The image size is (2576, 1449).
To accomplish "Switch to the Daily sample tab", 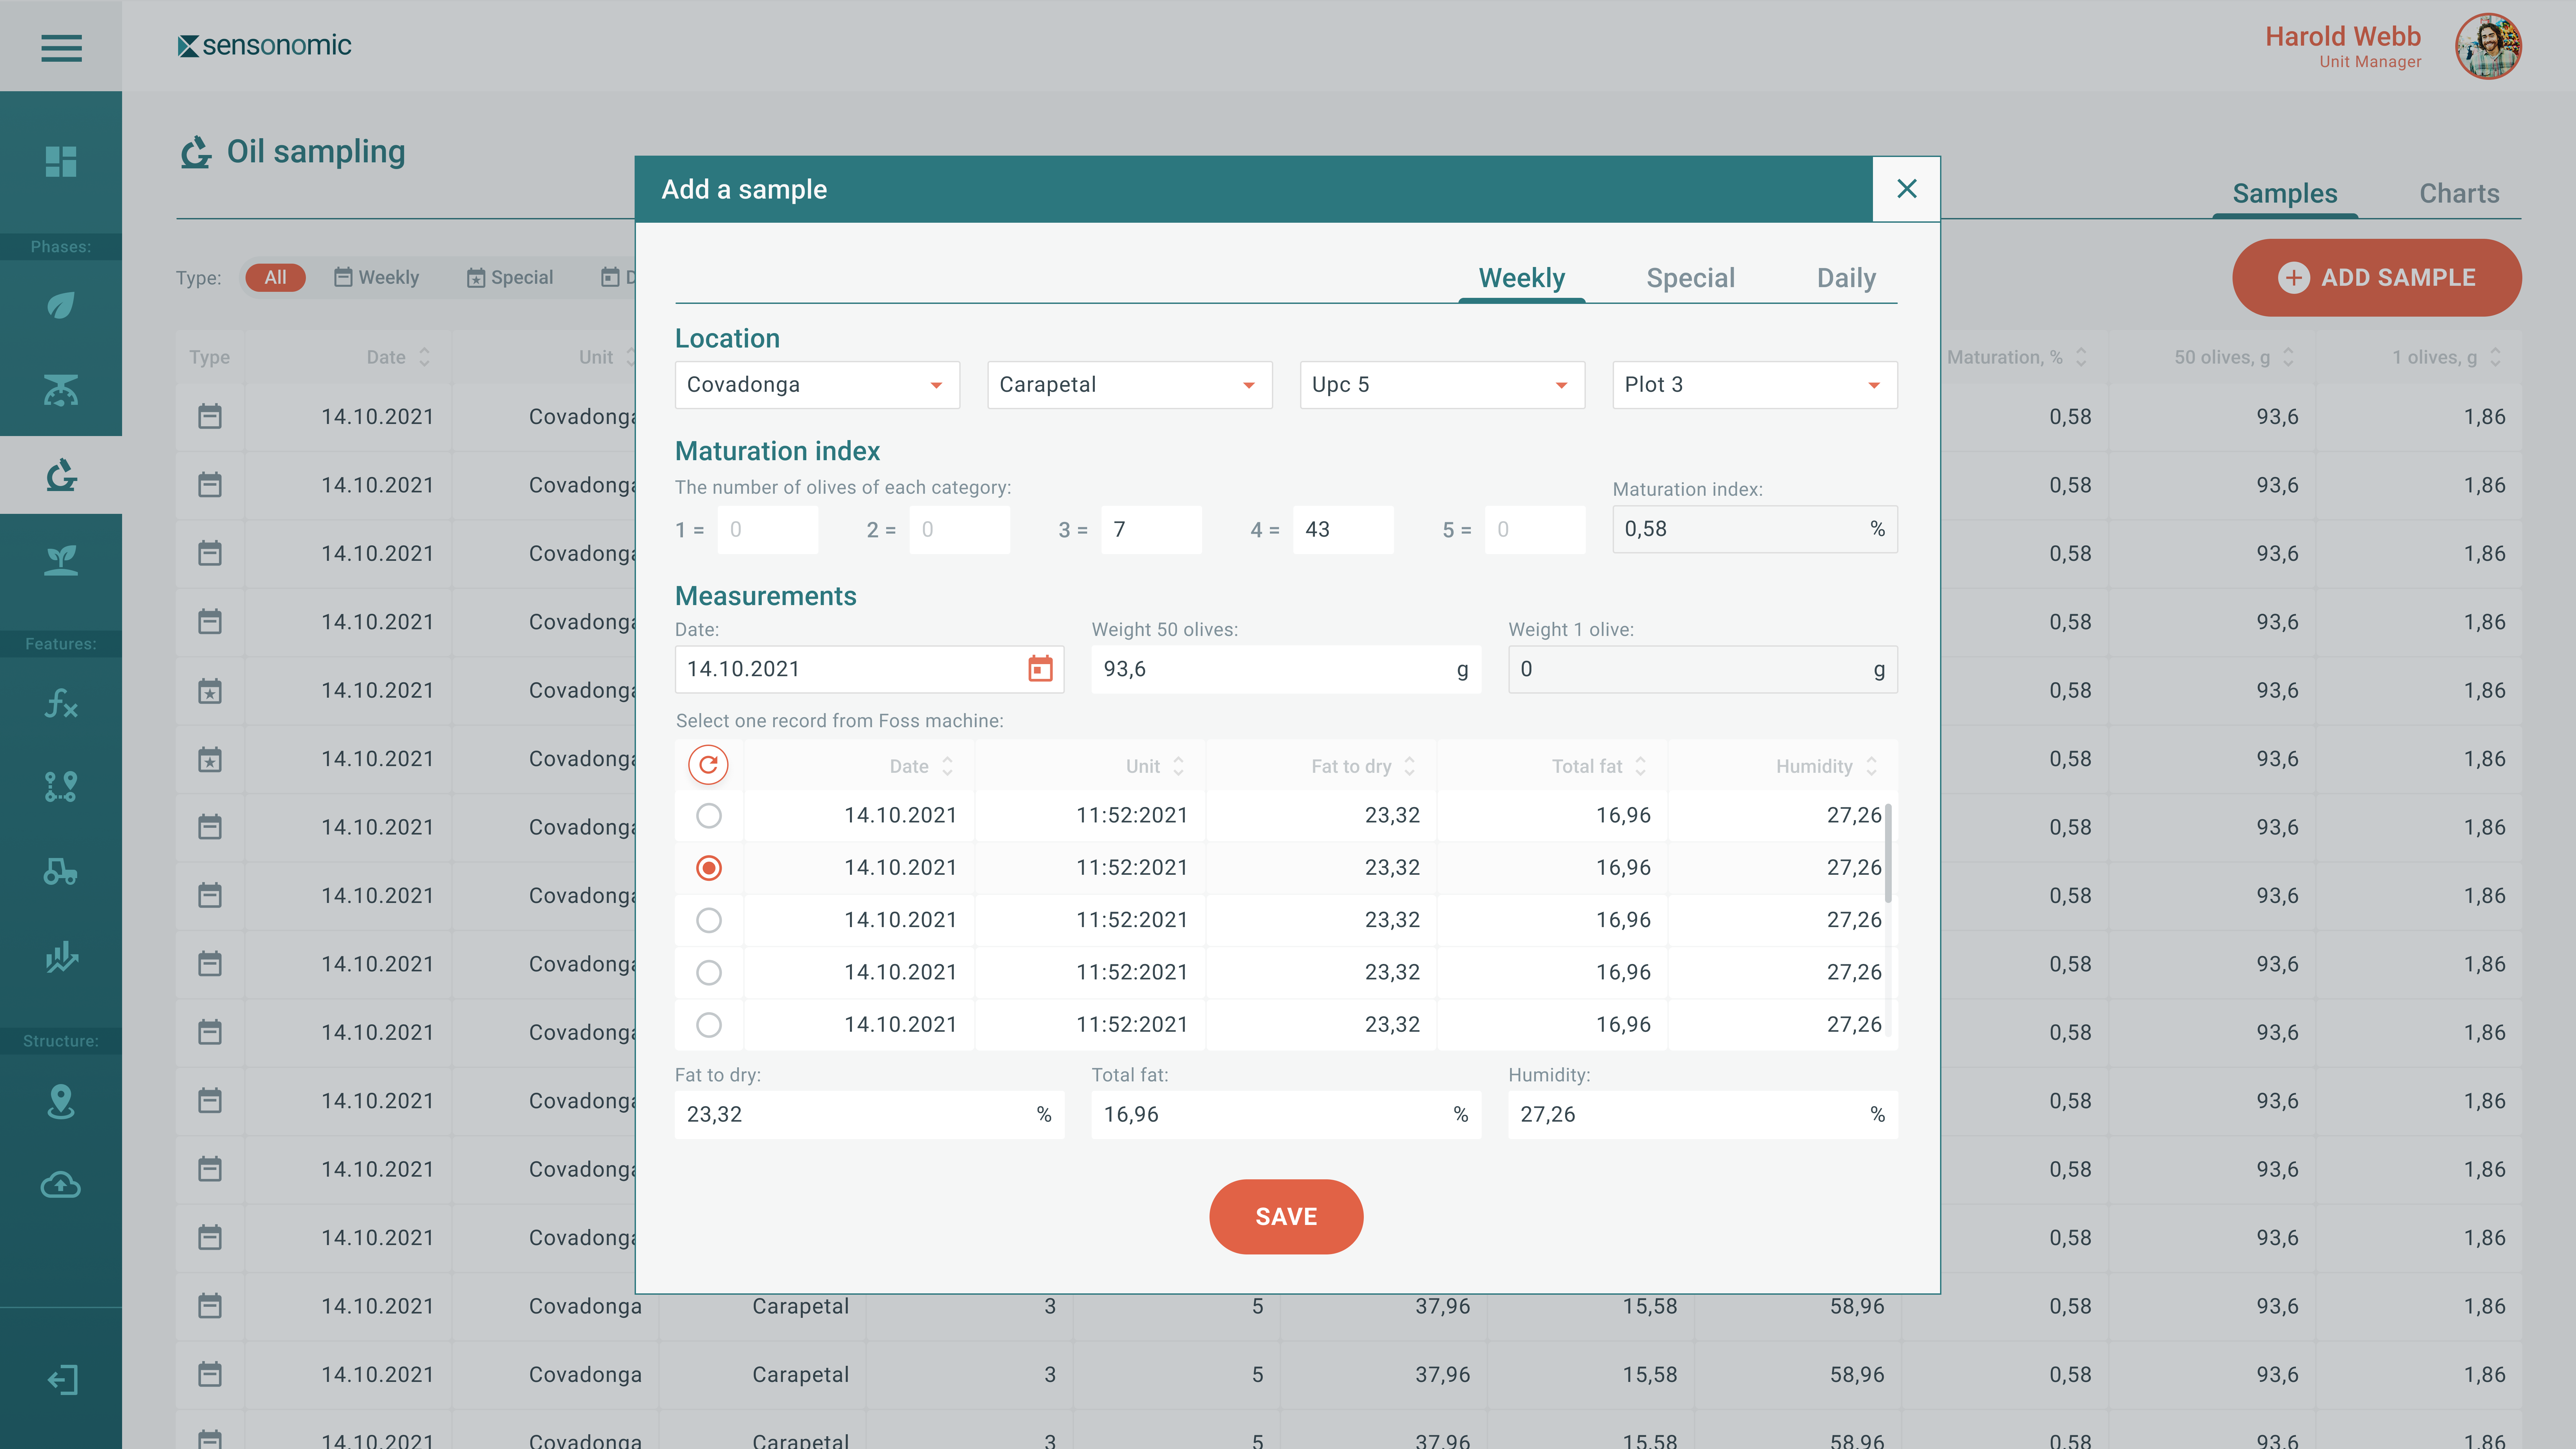I will pyautogui.click(x=1845, y=278).
